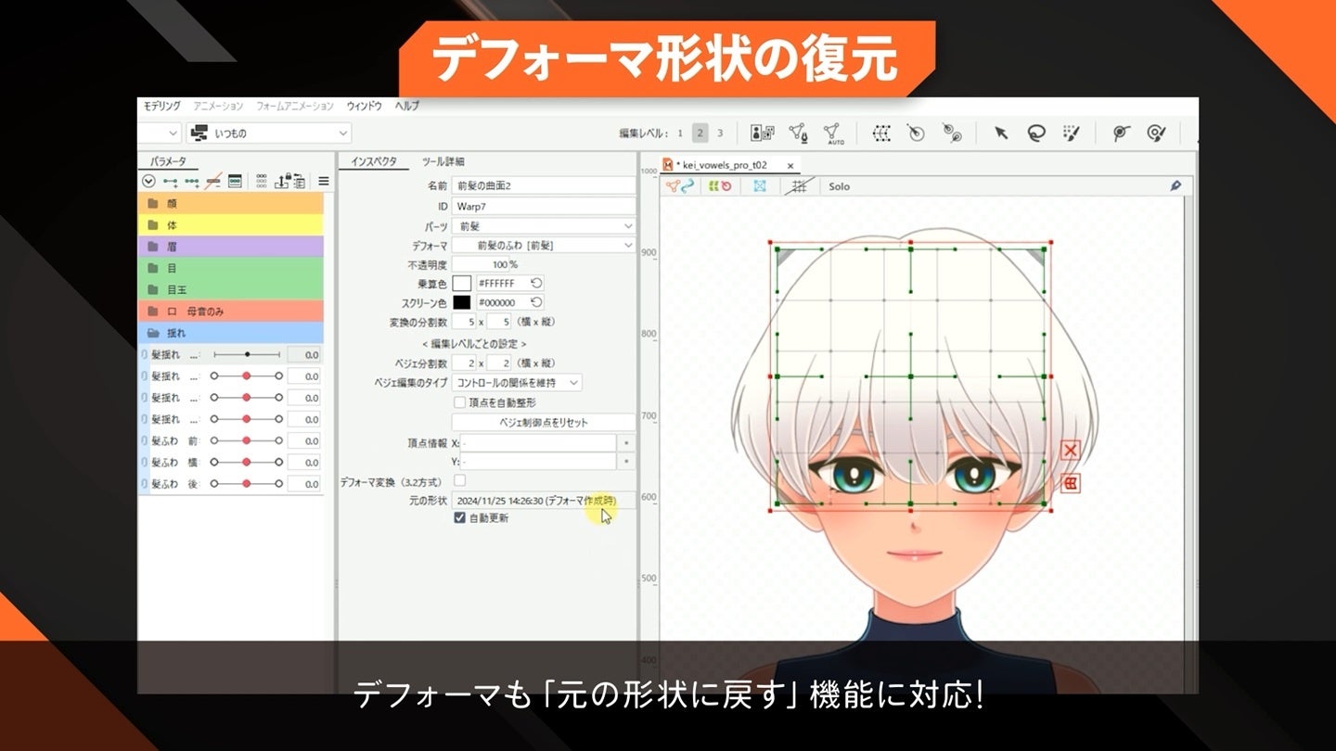Collapse the 揺れ parameter folder

(231, 333)
